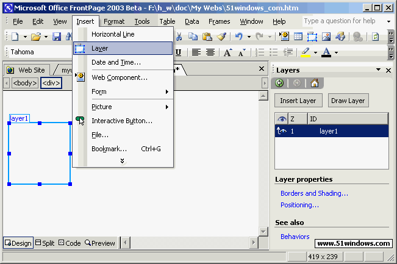Click the Open folder toolbar icon

[x=35, y=37]
